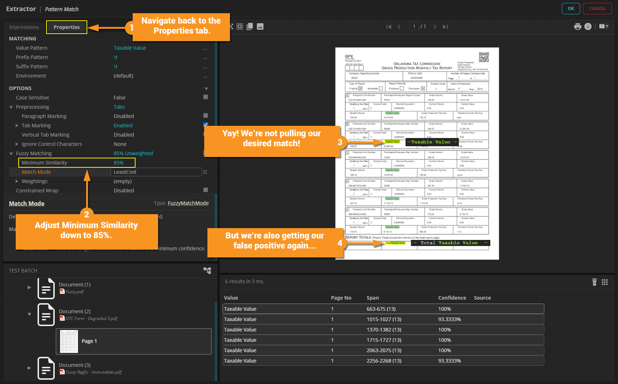This screenshot has height=384, width=618.
Task: Sort results by Span column
Action: coord(373,298)
